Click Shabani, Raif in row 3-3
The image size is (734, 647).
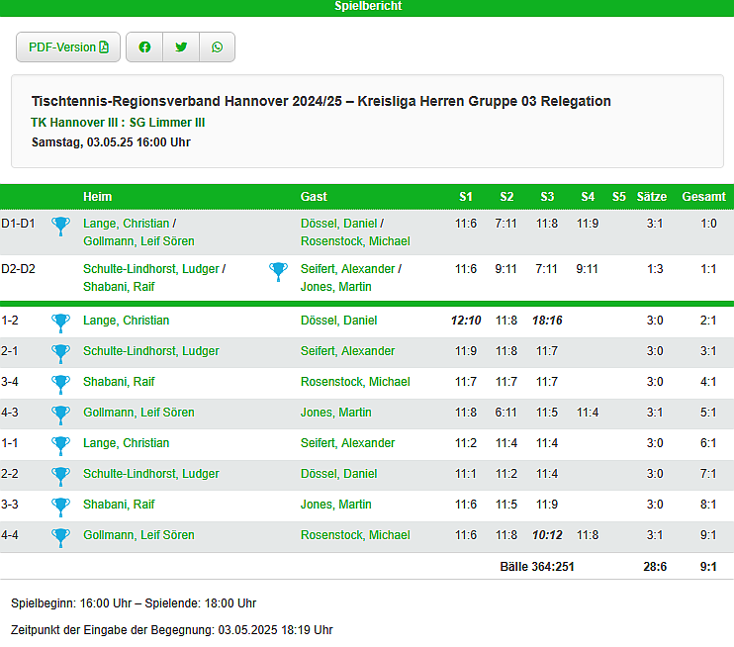coord(119,505)
